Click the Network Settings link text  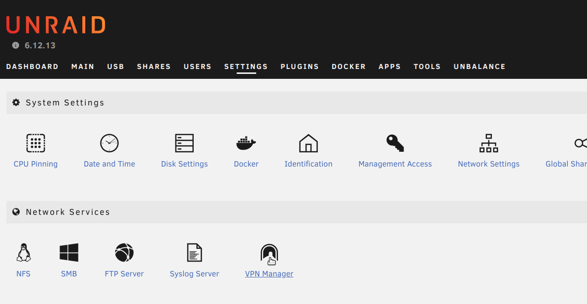coord(488,164)
